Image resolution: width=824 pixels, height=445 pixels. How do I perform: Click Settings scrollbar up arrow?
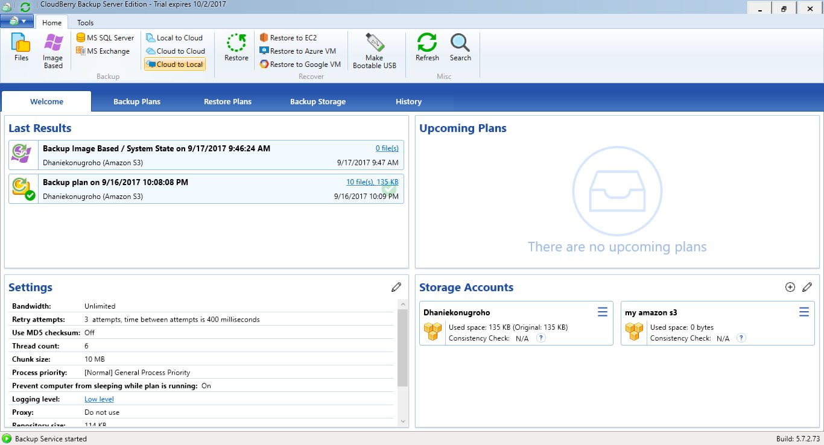403,304
